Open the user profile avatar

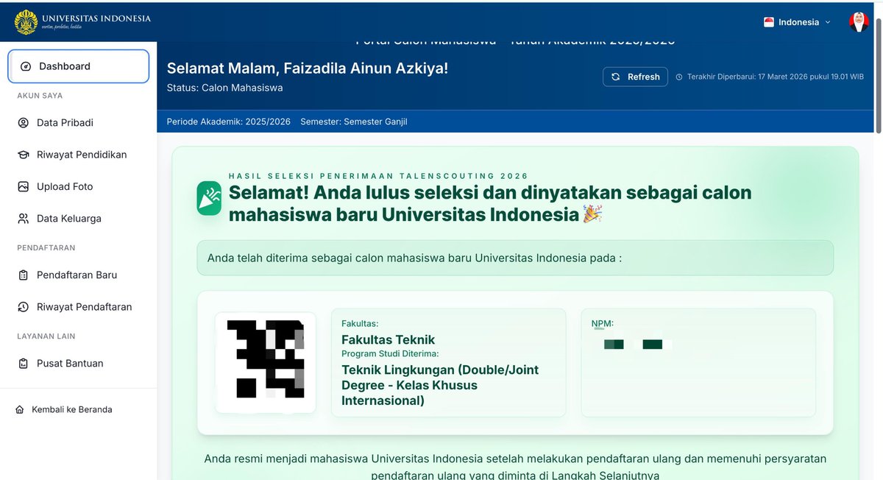point(859,22)
